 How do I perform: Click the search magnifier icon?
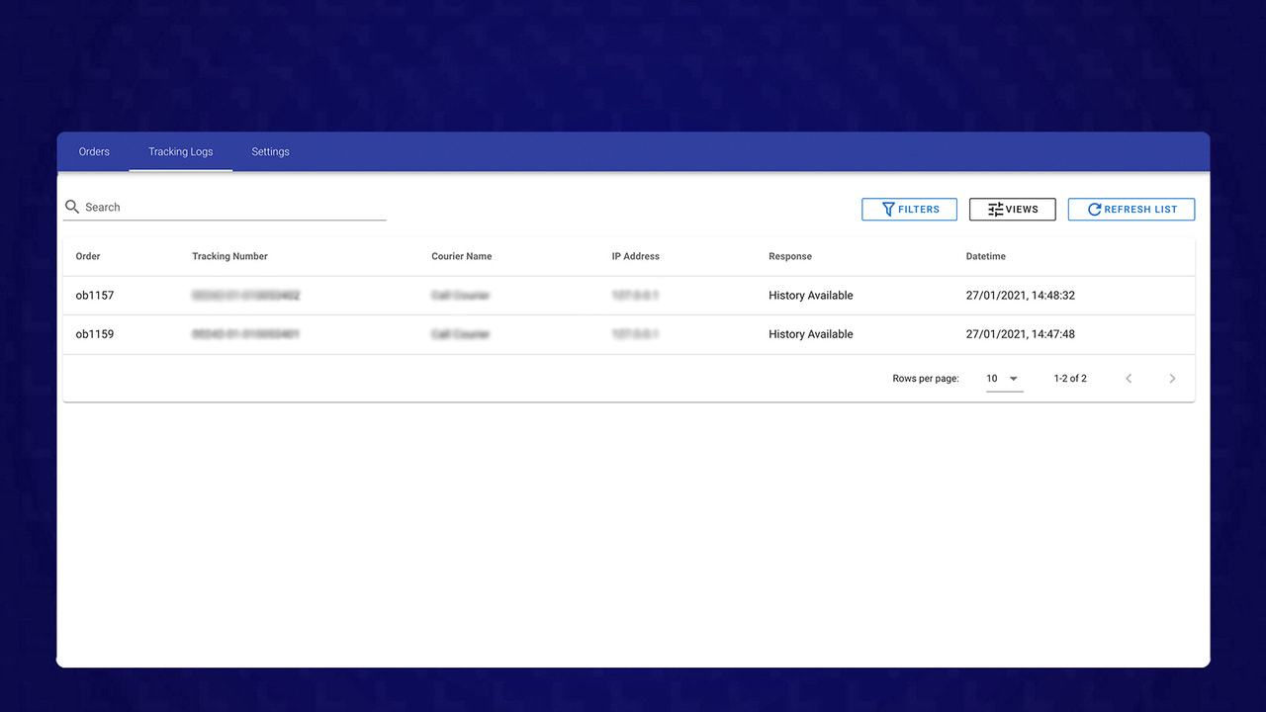[x=72, y=206]
